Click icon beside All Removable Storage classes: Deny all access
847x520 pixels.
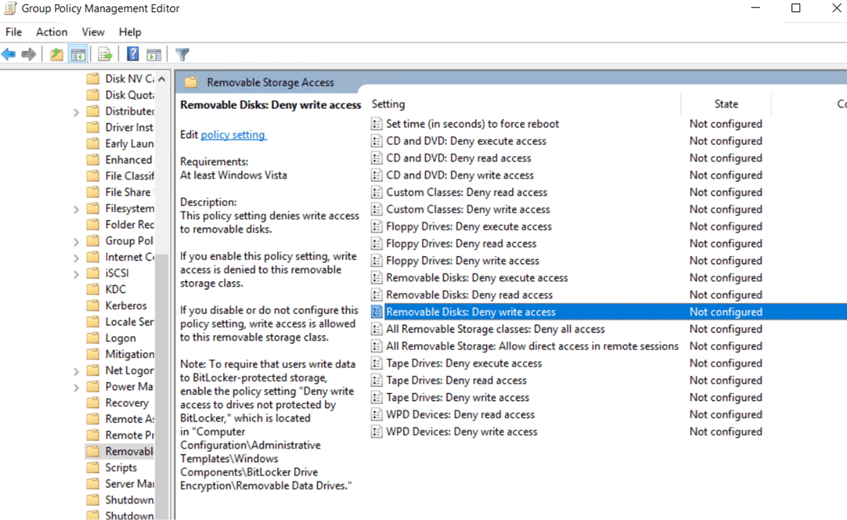377,329
